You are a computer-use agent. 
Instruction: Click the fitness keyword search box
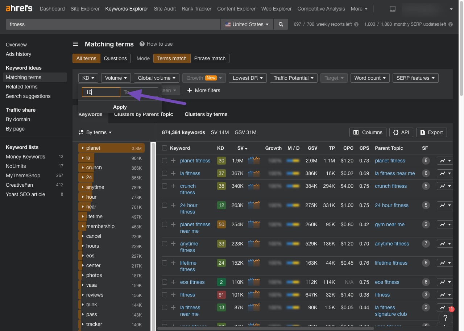click(x=113, y=24)
